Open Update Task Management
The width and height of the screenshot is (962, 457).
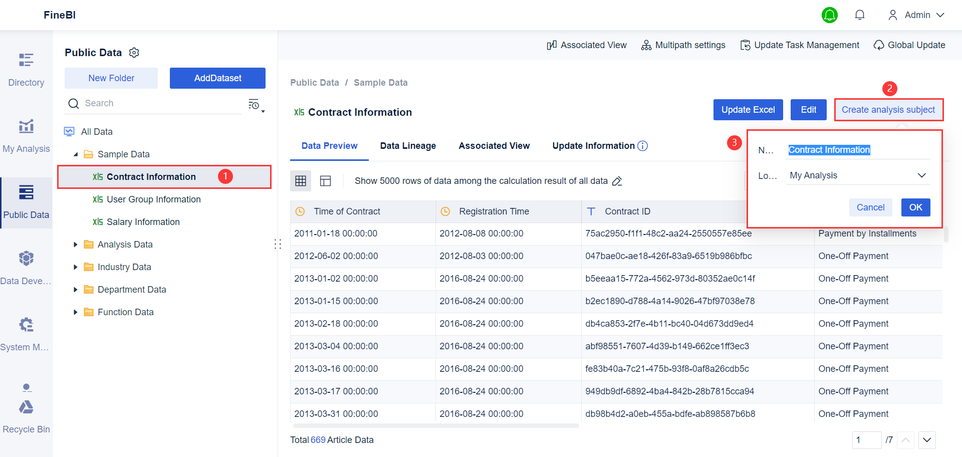[x=799, y=45]
